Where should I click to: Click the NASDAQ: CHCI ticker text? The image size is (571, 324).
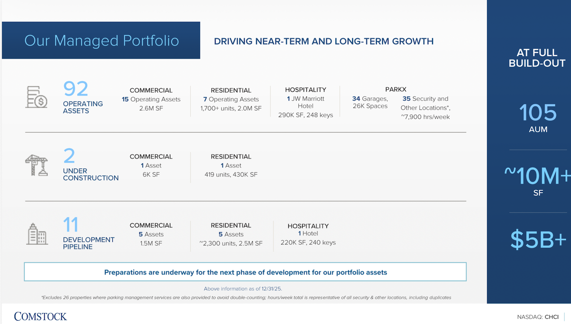pos(538,317)
